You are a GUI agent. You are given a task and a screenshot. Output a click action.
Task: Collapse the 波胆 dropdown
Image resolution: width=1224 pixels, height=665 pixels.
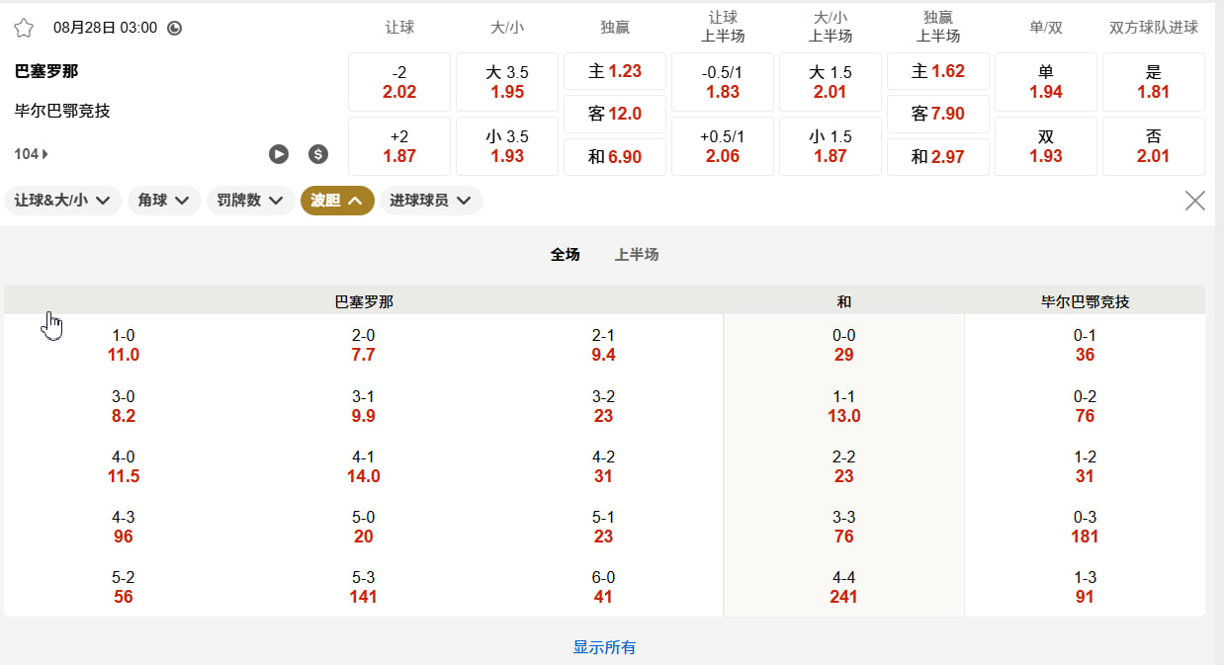(x=337, y=201)
